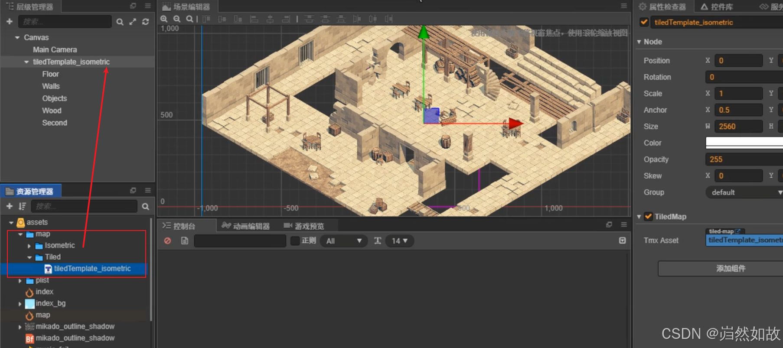
Task: Expand the index_bg asset
Action: tap(20, 304)
